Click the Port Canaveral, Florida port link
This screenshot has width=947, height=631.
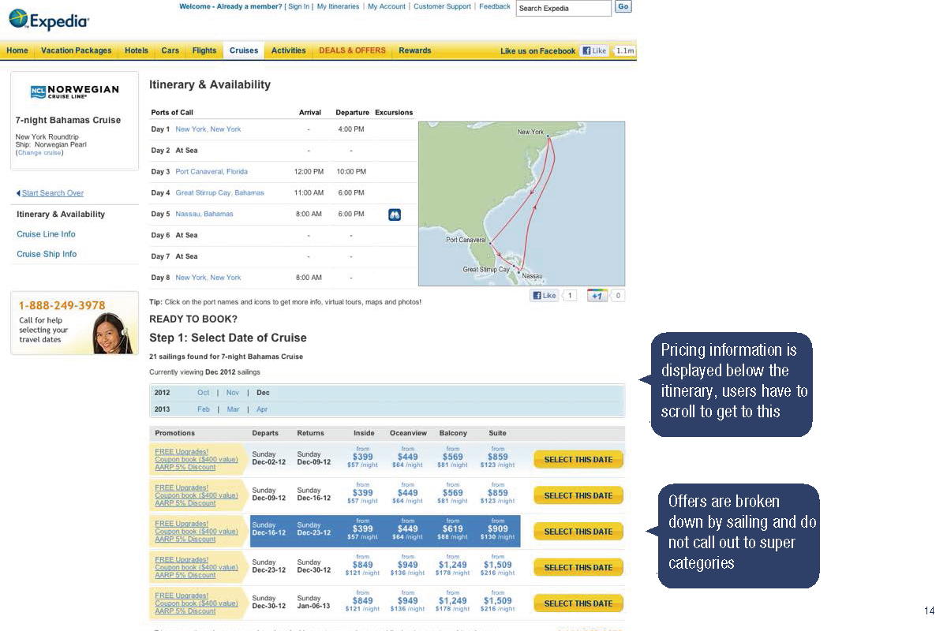pos(211,172)
